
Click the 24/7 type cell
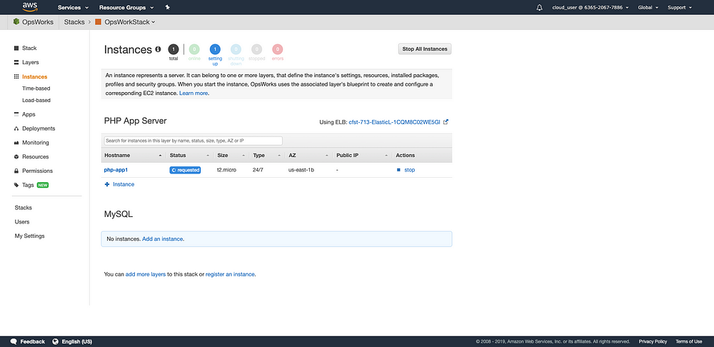click(258, 170)
